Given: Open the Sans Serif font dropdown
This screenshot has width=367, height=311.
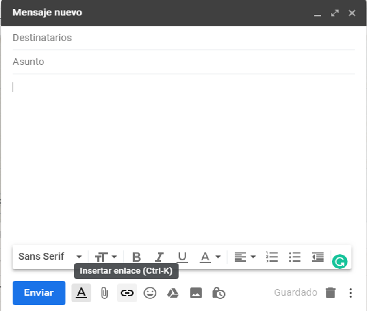Looking at the screenshot, I should (50, 257).
